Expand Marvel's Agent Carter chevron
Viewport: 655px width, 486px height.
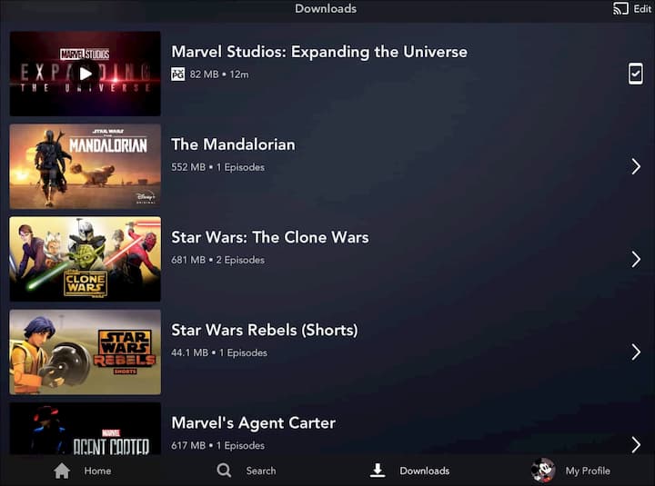(x=636, y=445)
